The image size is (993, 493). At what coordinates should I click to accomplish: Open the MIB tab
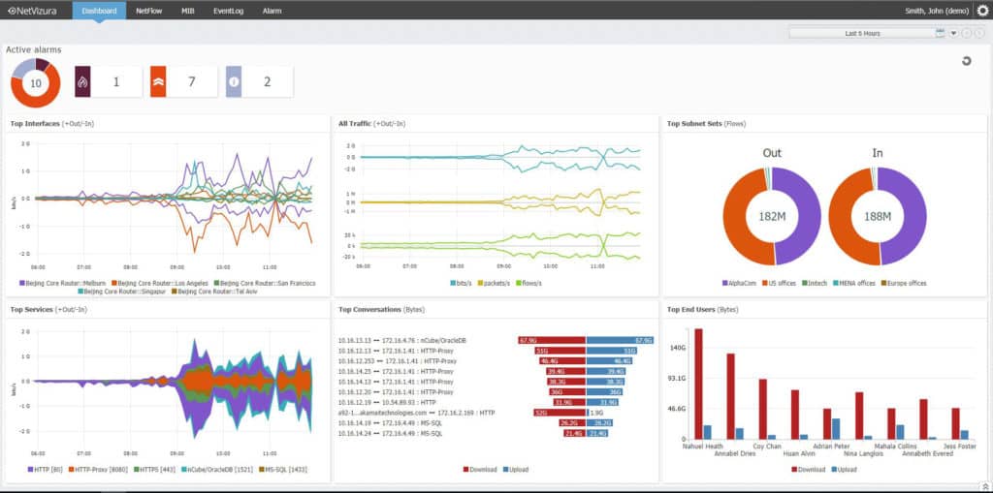pos(188,11)
